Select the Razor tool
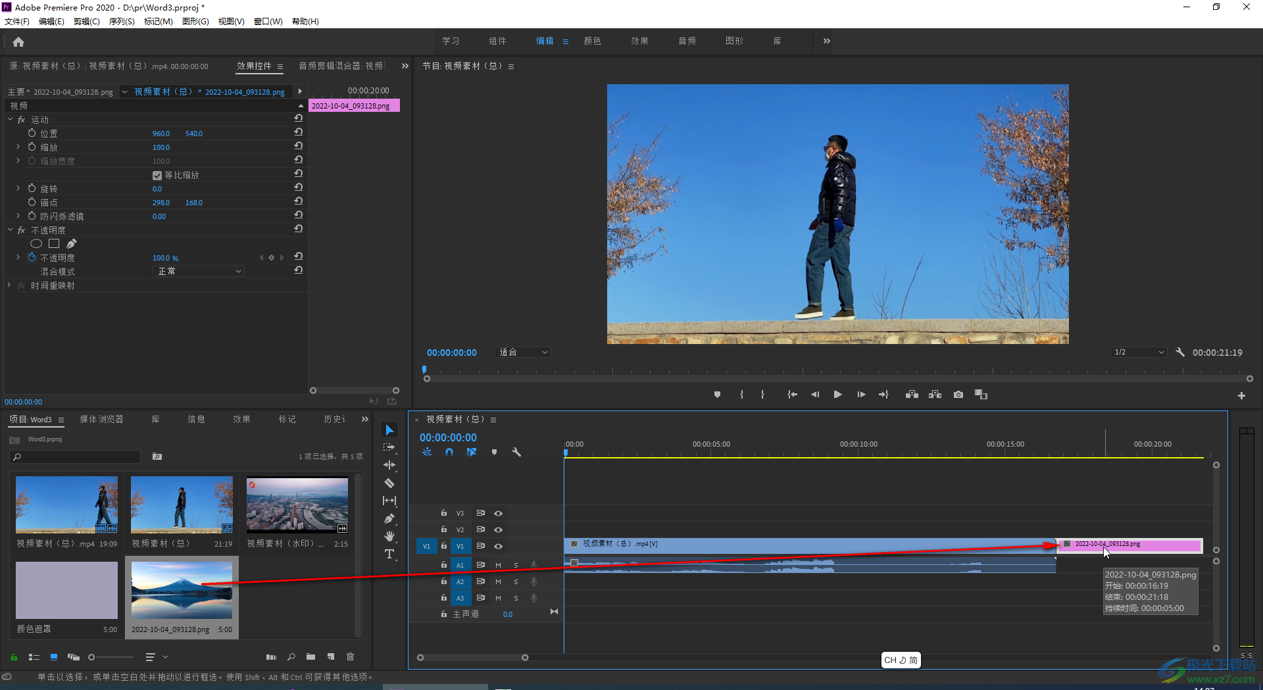This screenshot has height=690, width=1263. [389, 483]
